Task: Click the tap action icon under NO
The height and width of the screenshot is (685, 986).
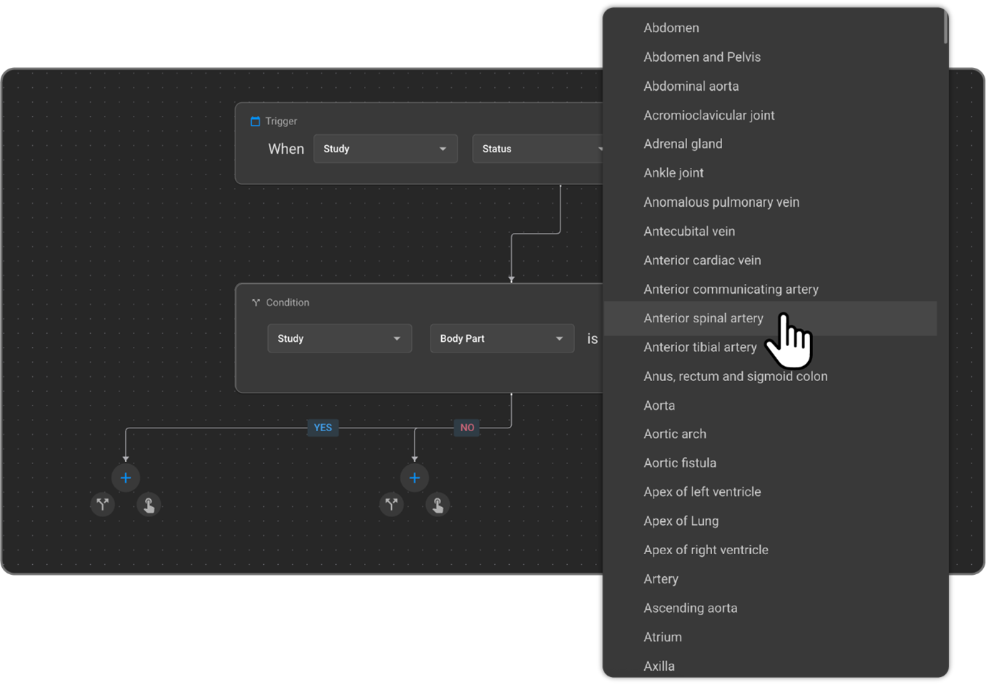Action: click(x=438, y=505)
